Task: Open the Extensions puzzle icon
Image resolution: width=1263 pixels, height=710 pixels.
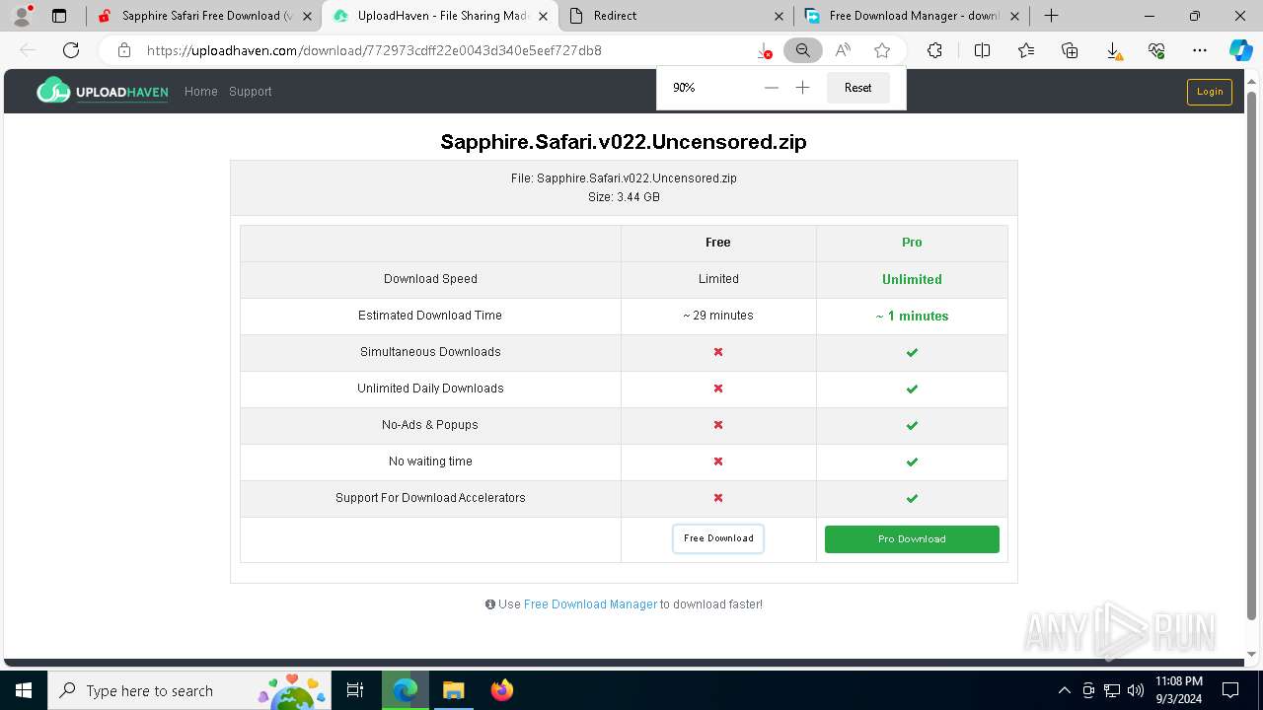Action: (934, 50)
